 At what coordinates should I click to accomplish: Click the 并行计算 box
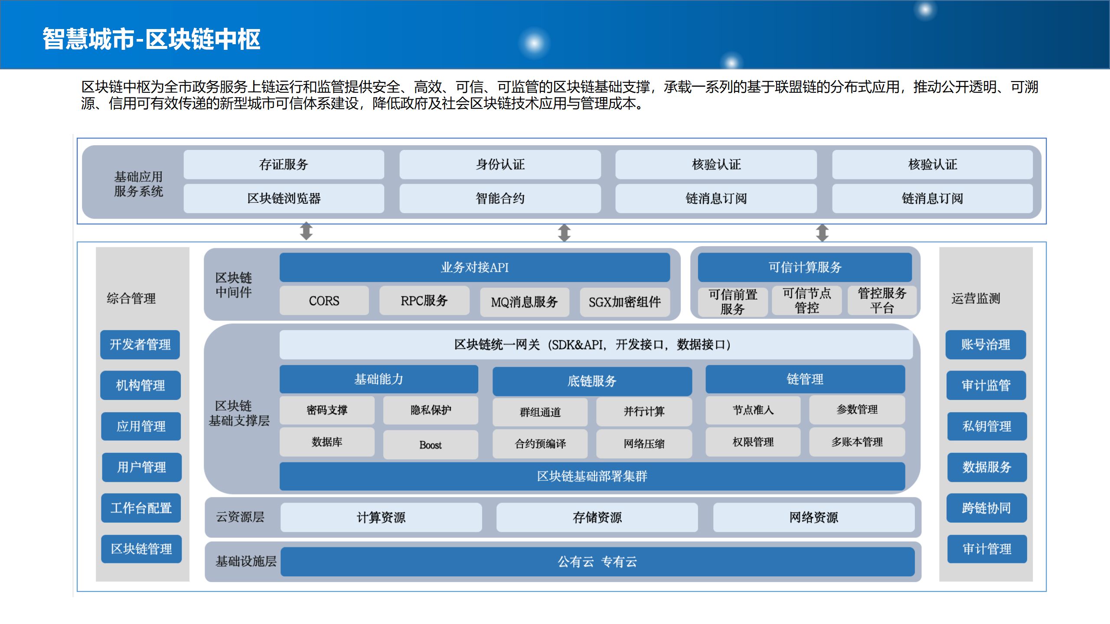tap(644, 412)
